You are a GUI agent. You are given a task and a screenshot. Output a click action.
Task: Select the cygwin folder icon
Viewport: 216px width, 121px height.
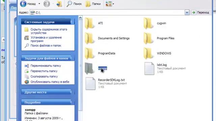point(148,23)
